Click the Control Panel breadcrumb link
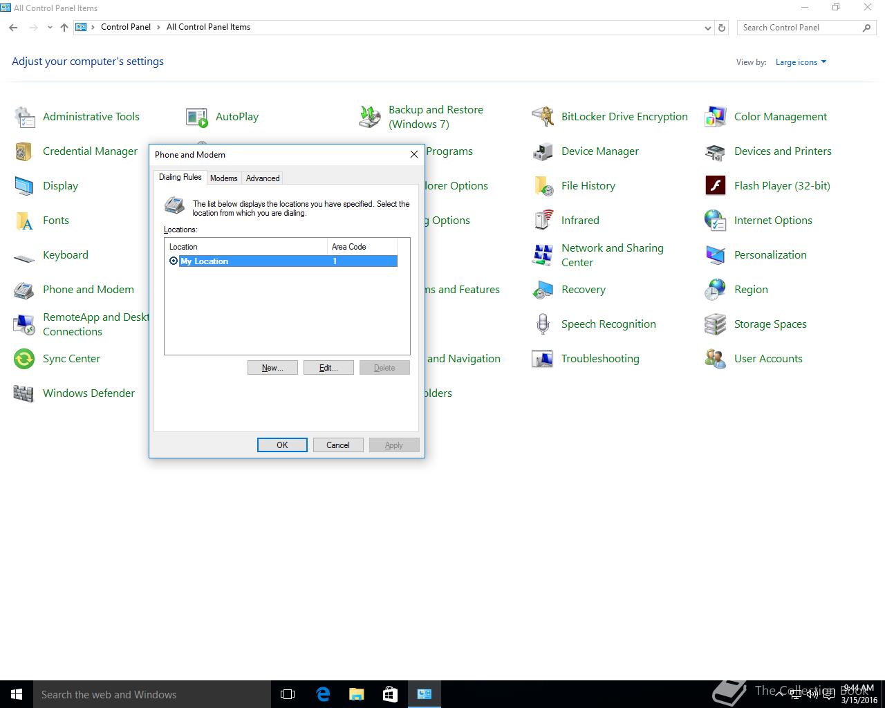 point(126,27)
